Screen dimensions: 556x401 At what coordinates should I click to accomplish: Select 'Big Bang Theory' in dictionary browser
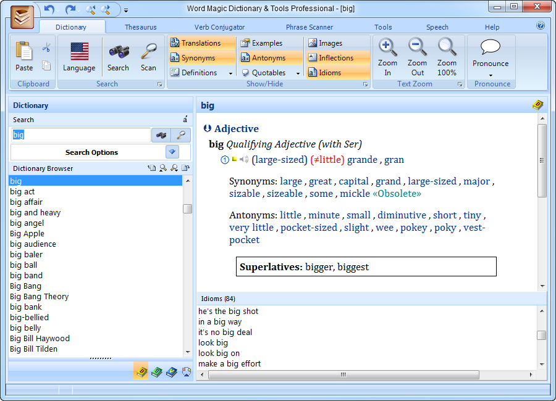click(40, 297)
